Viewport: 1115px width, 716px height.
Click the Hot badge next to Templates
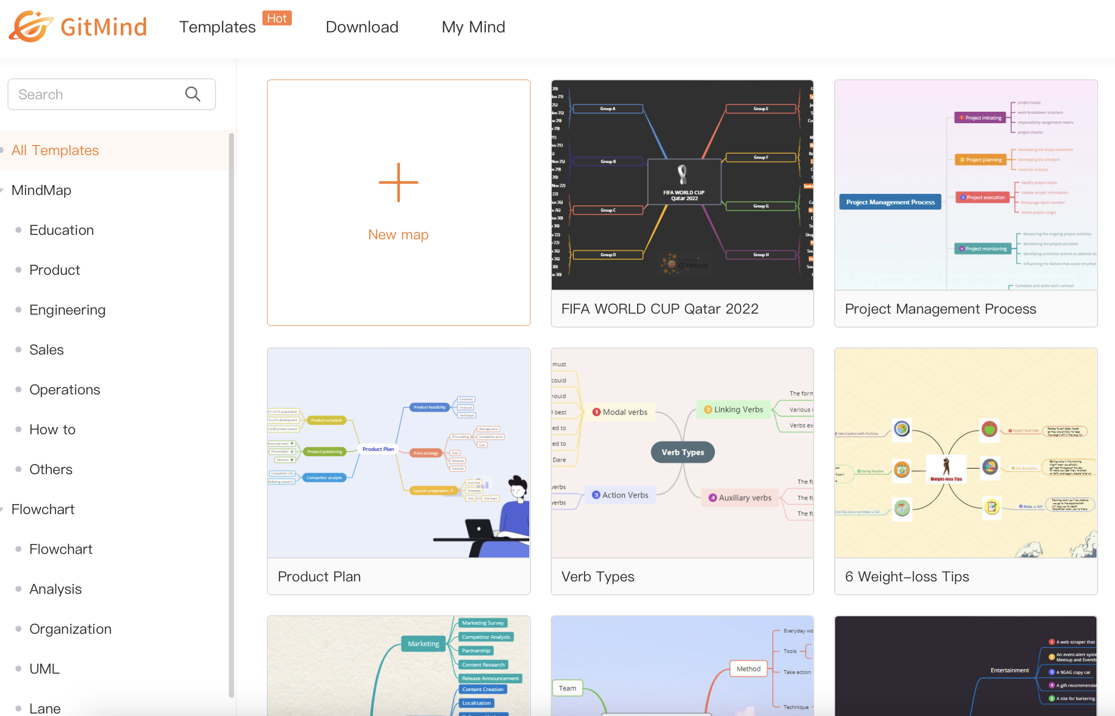click(x=277, y=18)
